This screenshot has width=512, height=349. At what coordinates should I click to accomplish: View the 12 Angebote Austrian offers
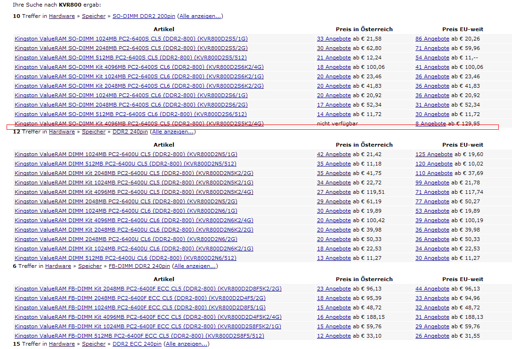(333, 336)
